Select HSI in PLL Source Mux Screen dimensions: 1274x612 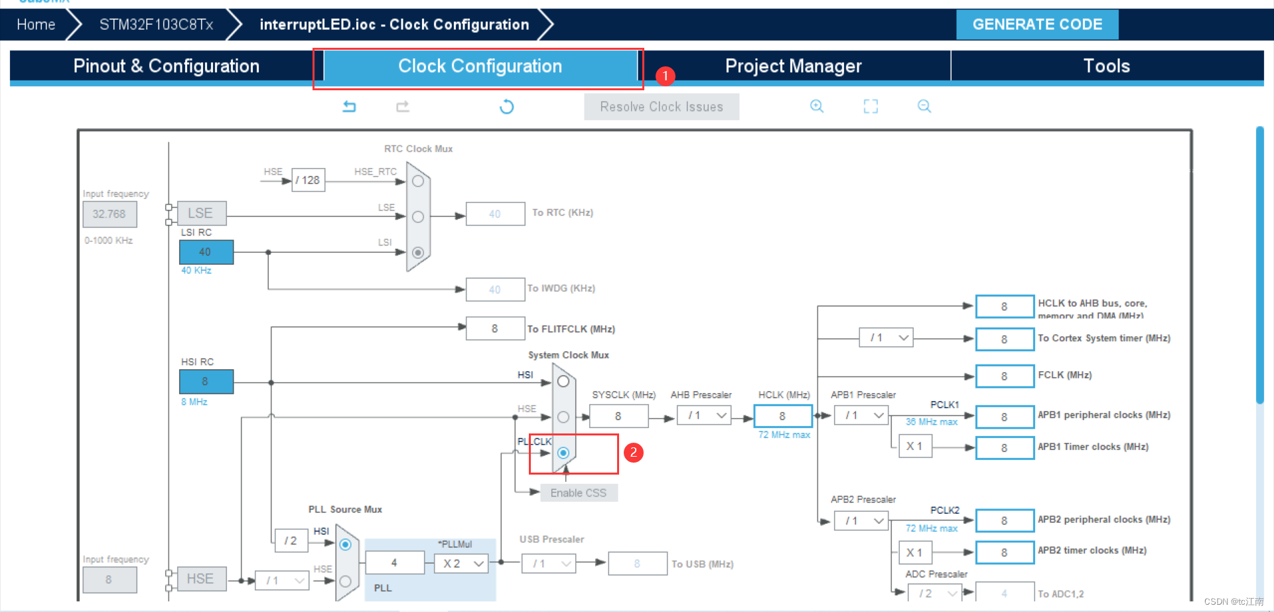coord(345,544)
